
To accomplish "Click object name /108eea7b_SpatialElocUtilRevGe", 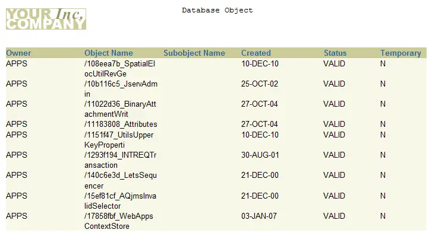I will pyautogui.click(x=119, y=69).
